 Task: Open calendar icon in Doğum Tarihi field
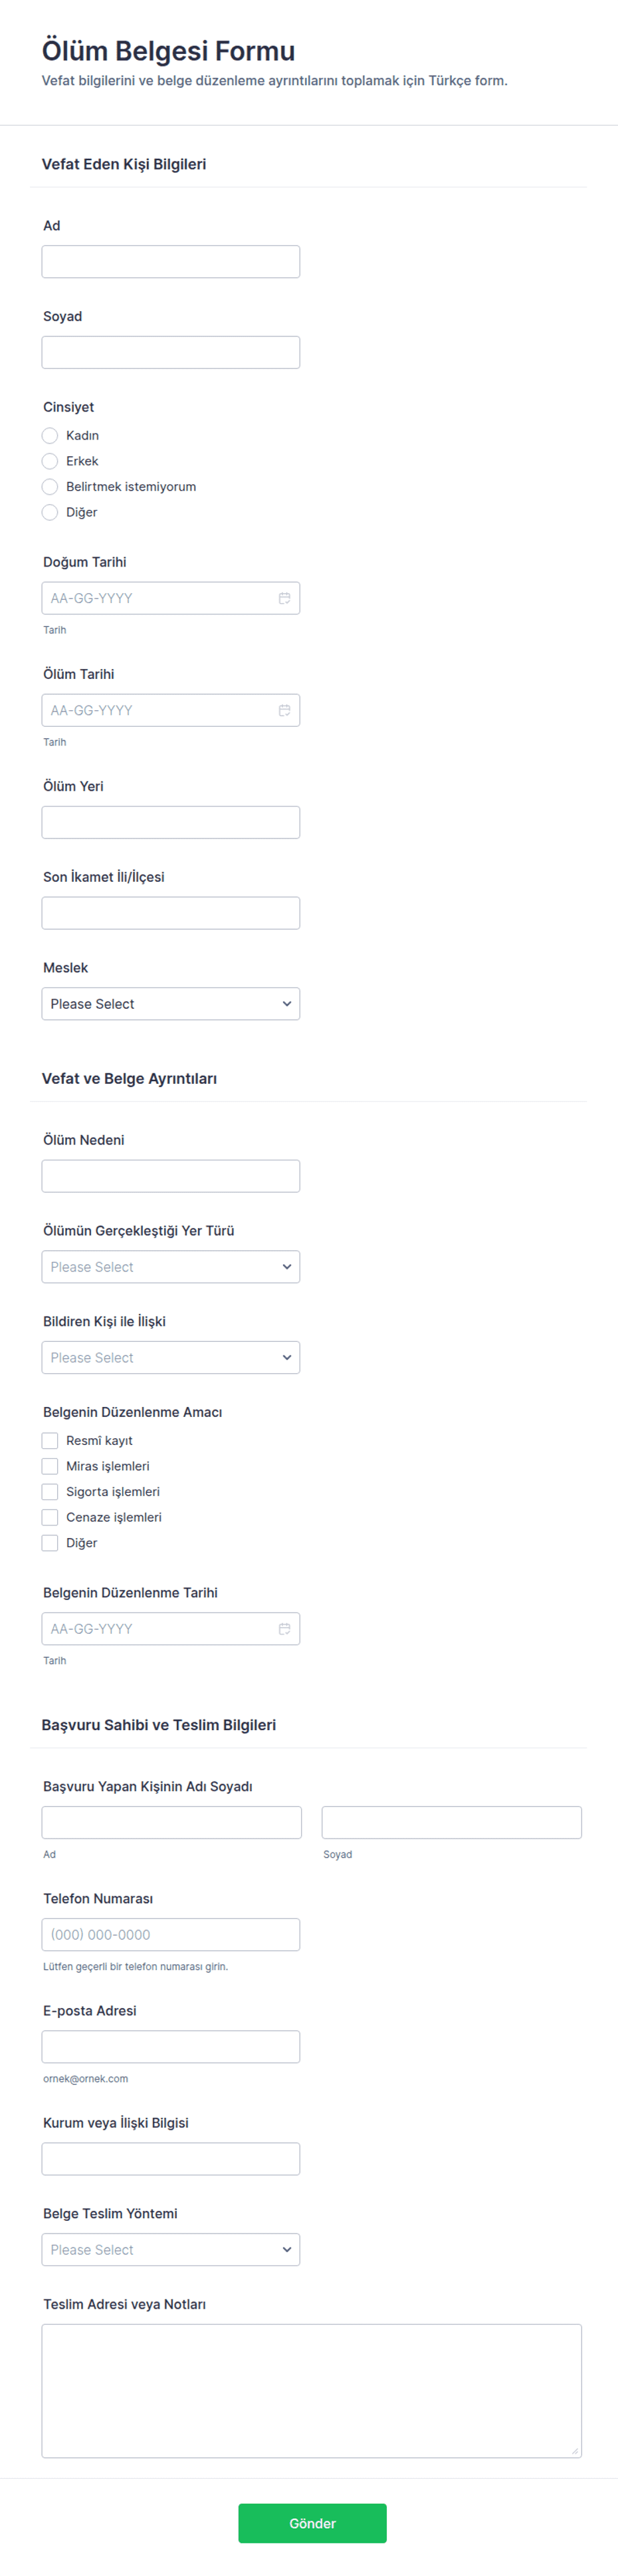pyautogui.click(x=284, y=598)
